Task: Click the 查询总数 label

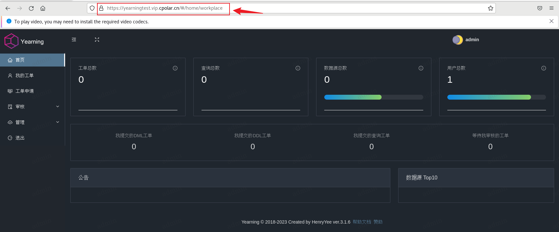Action: (210, 68)
